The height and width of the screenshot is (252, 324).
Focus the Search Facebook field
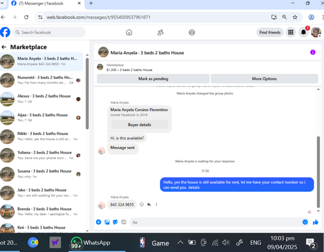49,32
